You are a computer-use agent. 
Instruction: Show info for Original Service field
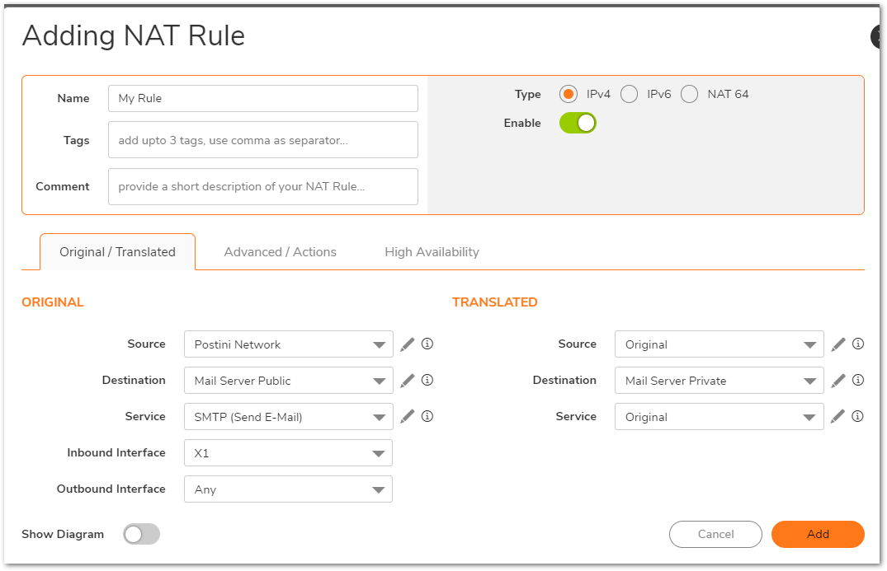tap(427, 416)
